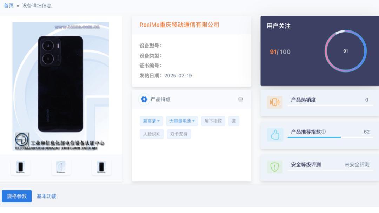Click the 用户关注 circular score gauge
The width and height of the screenshot is (379, 213).
click(345, 51)
